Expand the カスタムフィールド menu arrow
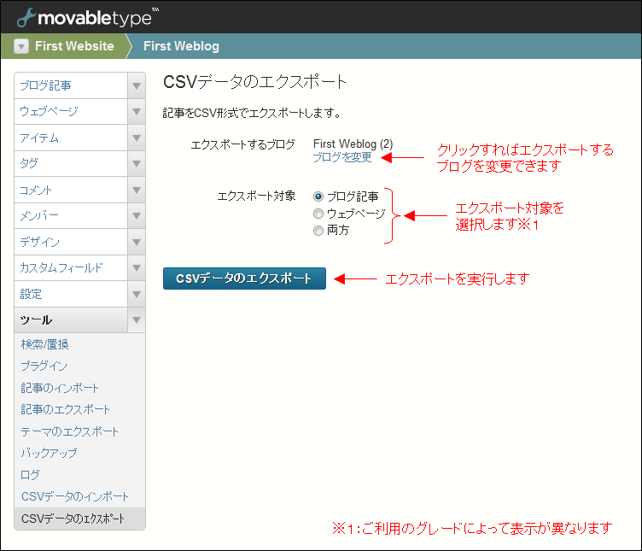Viewport: 642px width, 551px height. [137, 268]
